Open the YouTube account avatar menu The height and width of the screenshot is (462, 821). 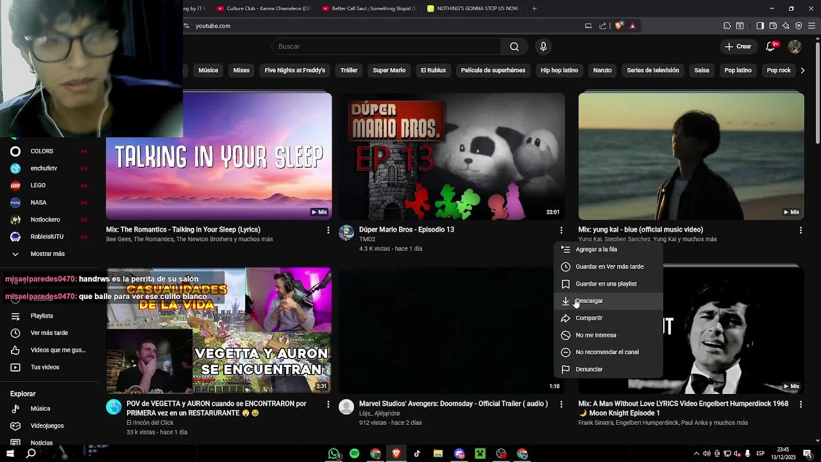(x=795, y=46)
